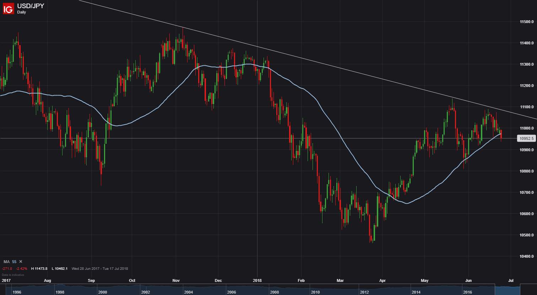Click the current price tag 10952.5
Image resolution: width=537 pixels, height=295 pixels.
pos(526,139)
